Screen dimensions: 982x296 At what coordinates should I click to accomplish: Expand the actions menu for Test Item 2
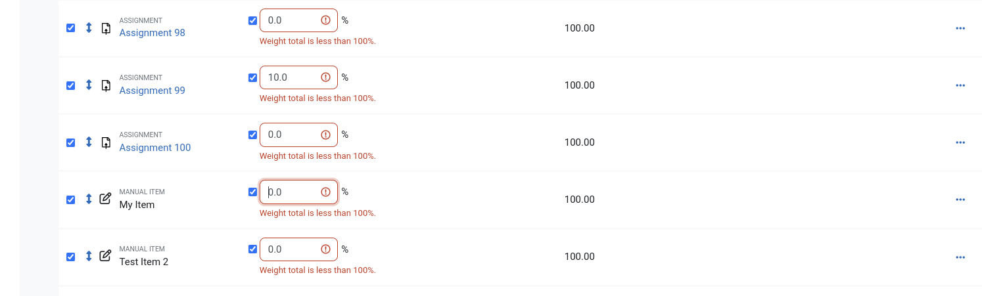click(x=960, y=257)
